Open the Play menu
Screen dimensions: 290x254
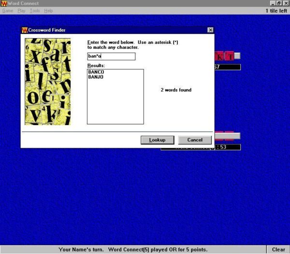21,11
